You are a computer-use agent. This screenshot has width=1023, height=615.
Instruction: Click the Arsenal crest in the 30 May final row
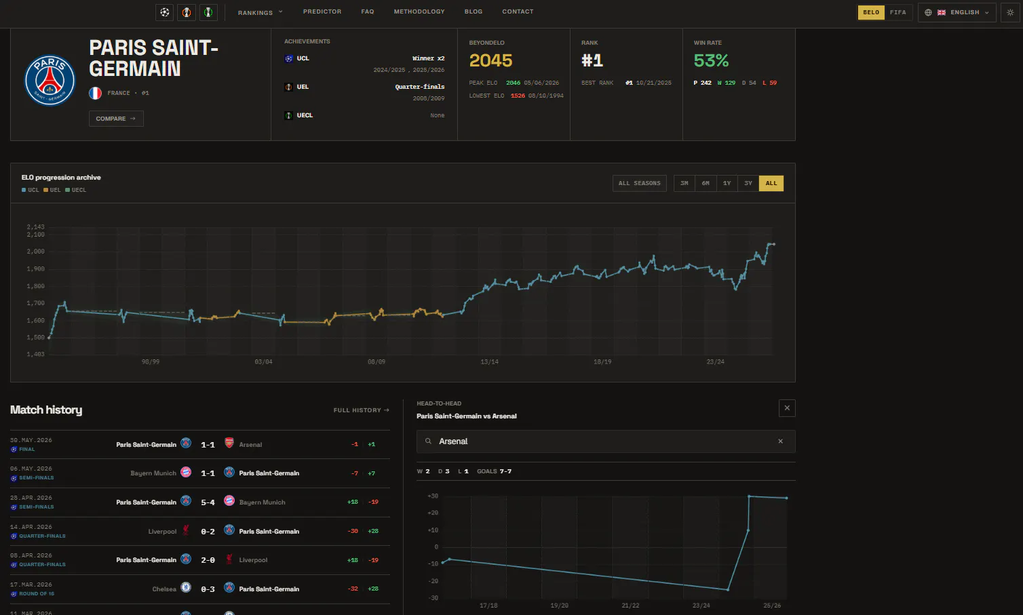[x=229, y=443]
